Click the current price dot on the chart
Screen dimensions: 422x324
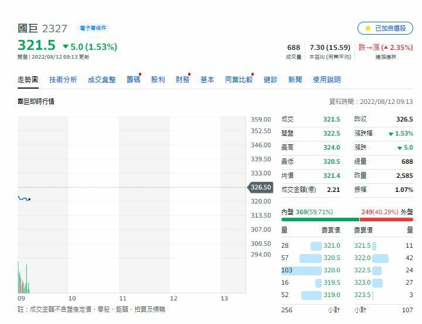click(x=29, y=199)
